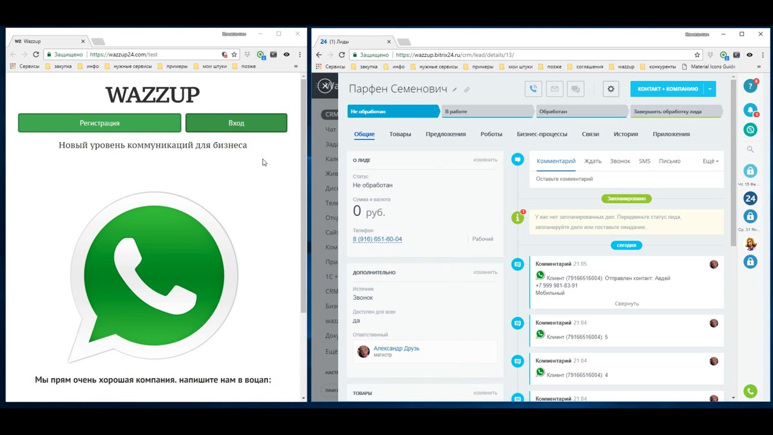Click round 24 icon in right sidebar

[x=750, y=198]
